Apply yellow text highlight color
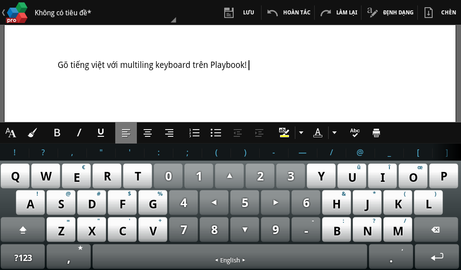The height and width of the screenshot is (270, 461). click(284, 133)
